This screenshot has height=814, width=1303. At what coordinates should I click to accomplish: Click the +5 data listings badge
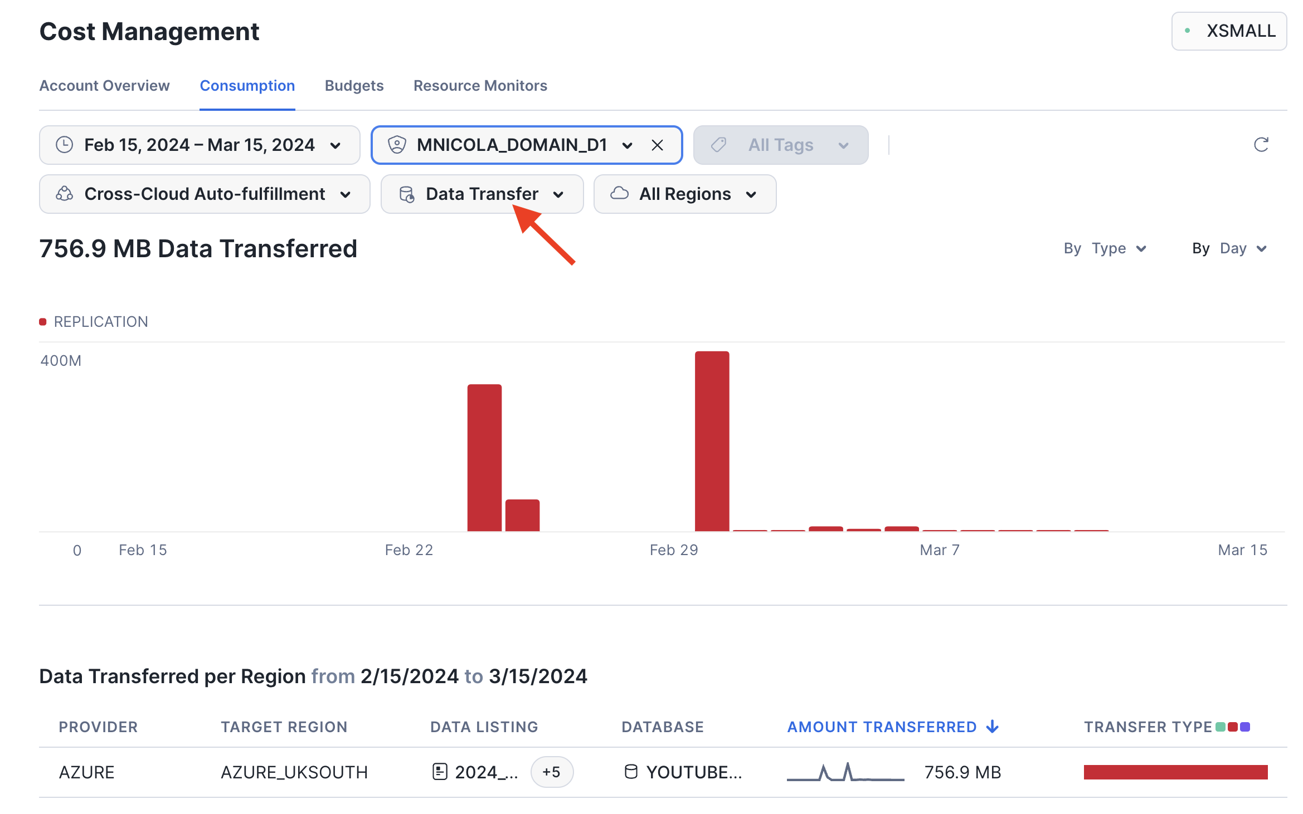[551, 772]
